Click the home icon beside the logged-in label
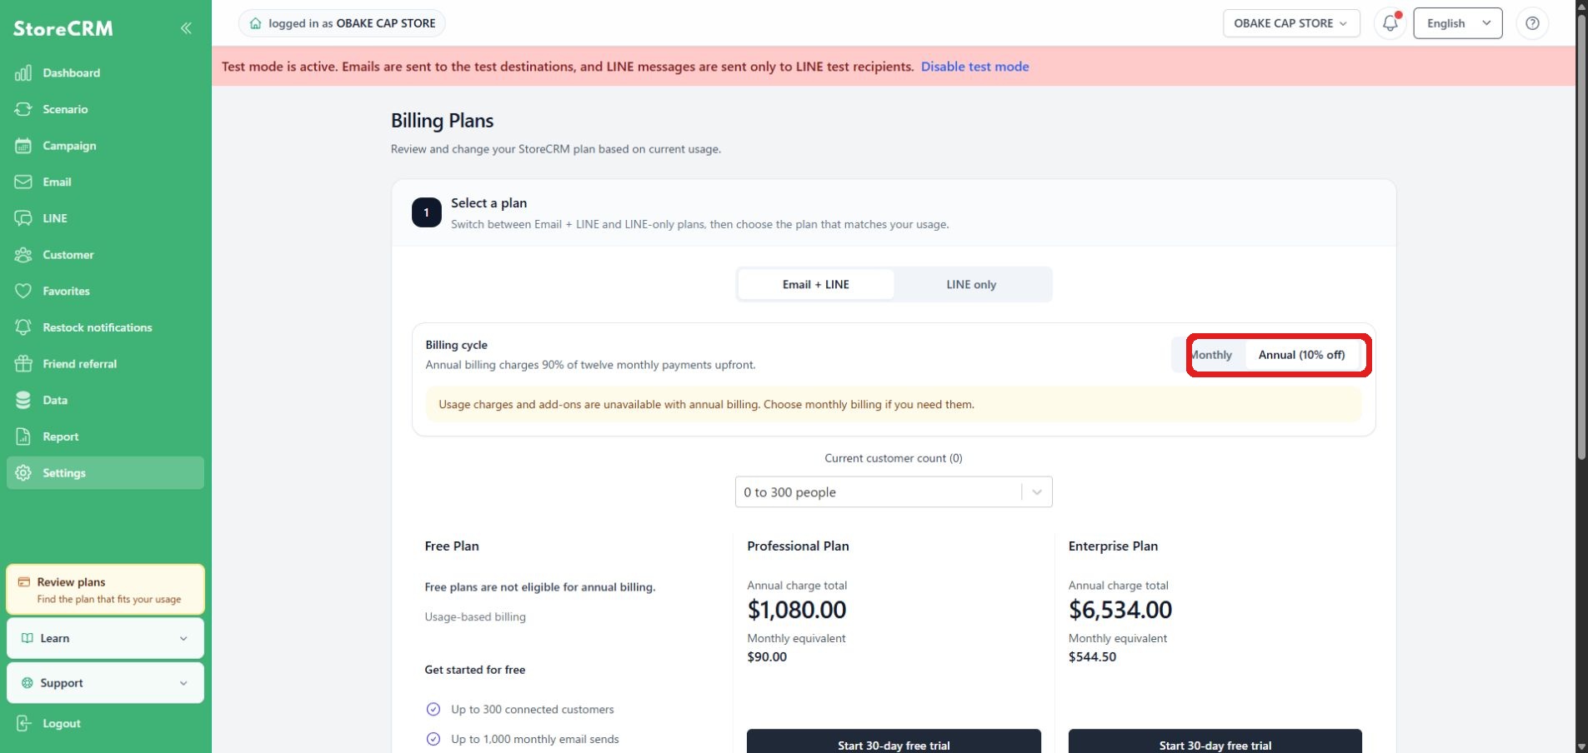This screenshot has height=753, width=1588. pos(256,23)
